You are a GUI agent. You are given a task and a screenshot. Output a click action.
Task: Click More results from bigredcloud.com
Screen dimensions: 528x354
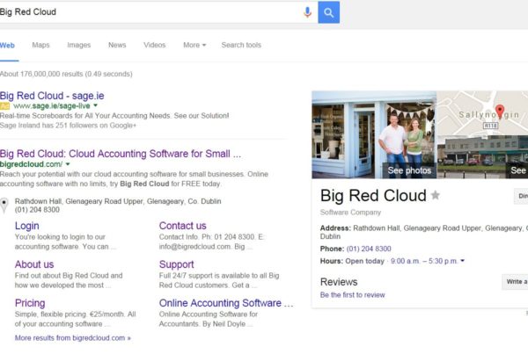73,338
